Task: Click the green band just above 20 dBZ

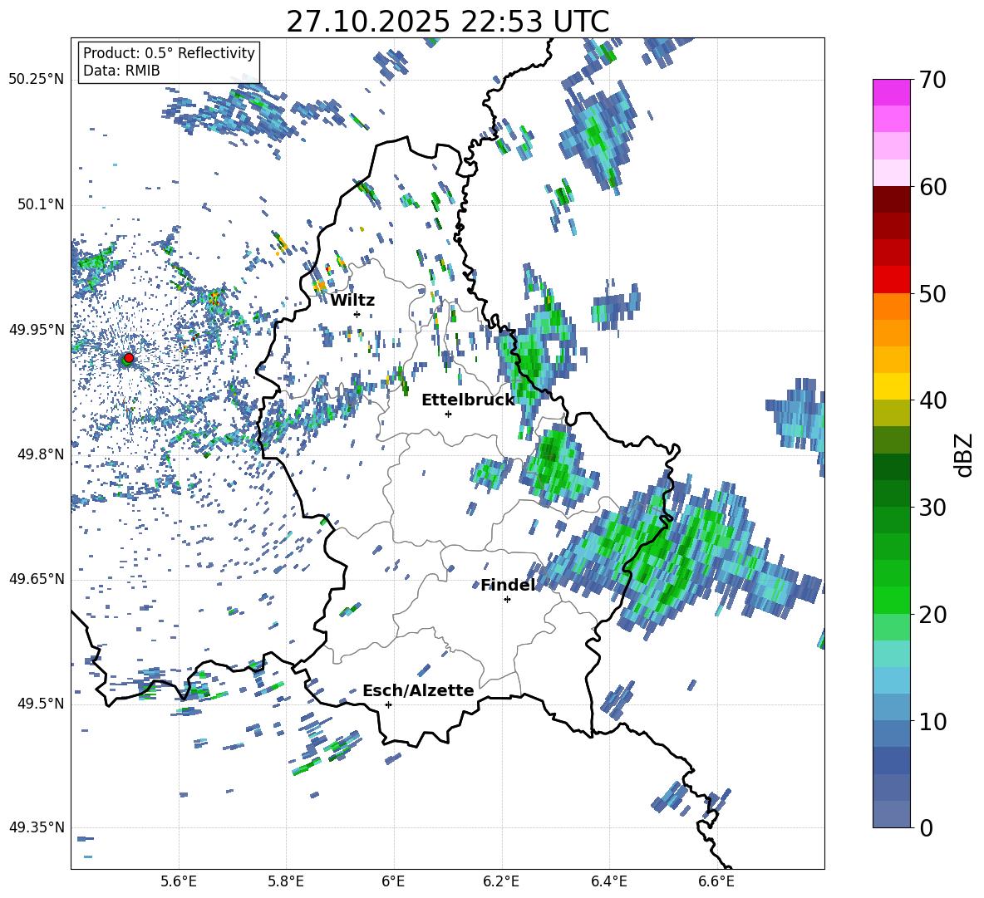Action: point(891,600)
